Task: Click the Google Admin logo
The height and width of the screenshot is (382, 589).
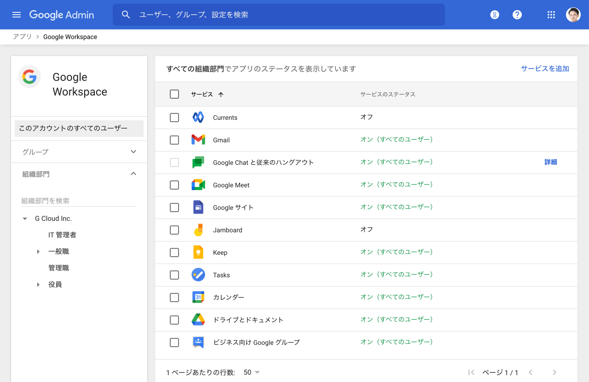Action: pyautogui.click(x=62, y=15)
